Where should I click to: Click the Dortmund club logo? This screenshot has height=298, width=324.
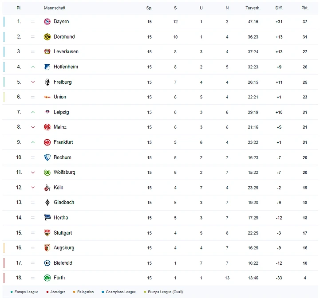[47, 37]
